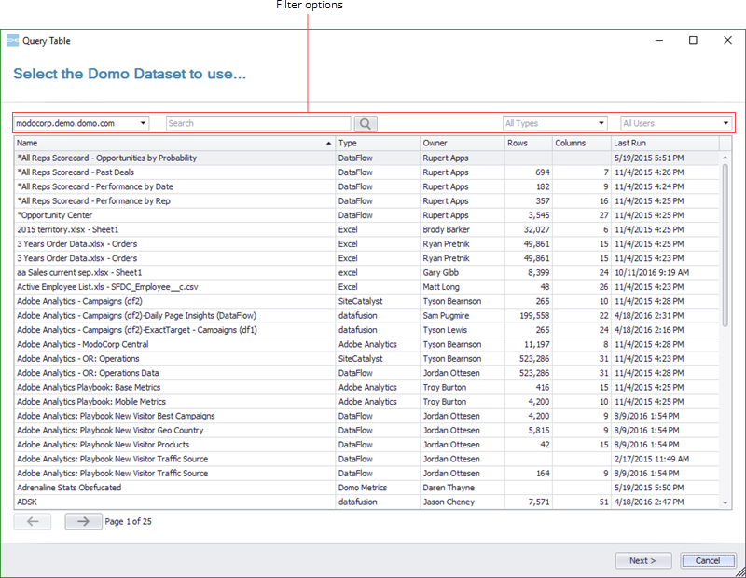
Task: Click the search magnifying glass icon
Action: click(366, 123)
